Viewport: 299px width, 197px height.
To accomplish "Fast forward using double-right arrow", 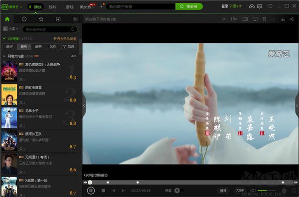I will [x=296, y=183].
